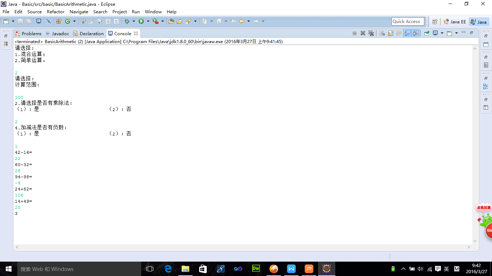
Task: Click the New Java Class icon
Action: (x=67, y=21)
